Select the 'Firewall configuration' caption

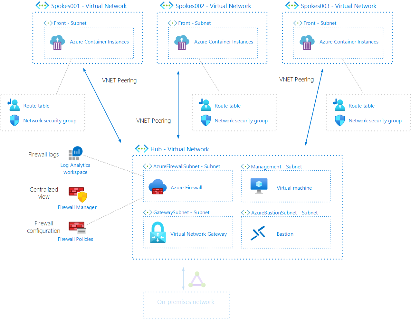coord(44,227)
